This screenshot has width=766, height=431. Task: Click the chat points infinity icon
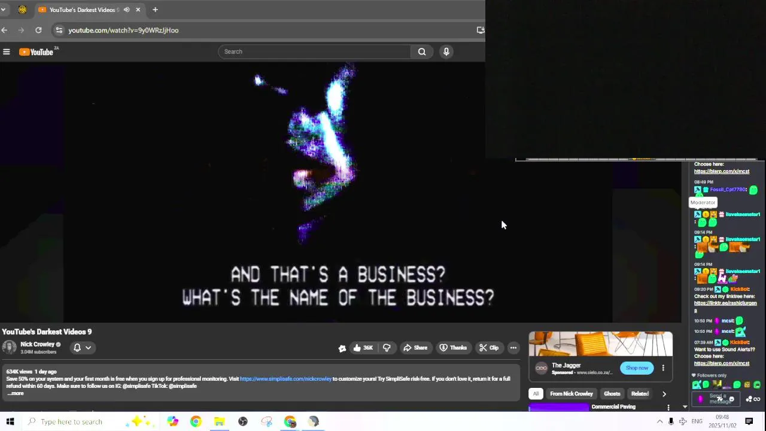pos(756,399)
